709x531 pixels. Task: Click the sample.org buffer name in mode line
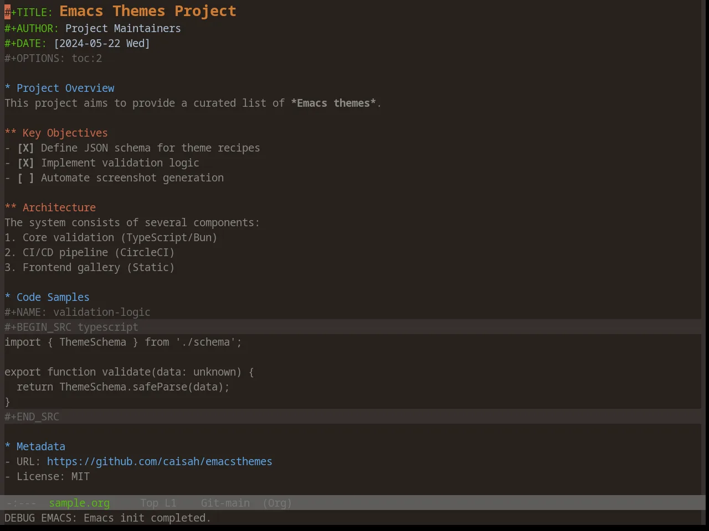point(79,503)
